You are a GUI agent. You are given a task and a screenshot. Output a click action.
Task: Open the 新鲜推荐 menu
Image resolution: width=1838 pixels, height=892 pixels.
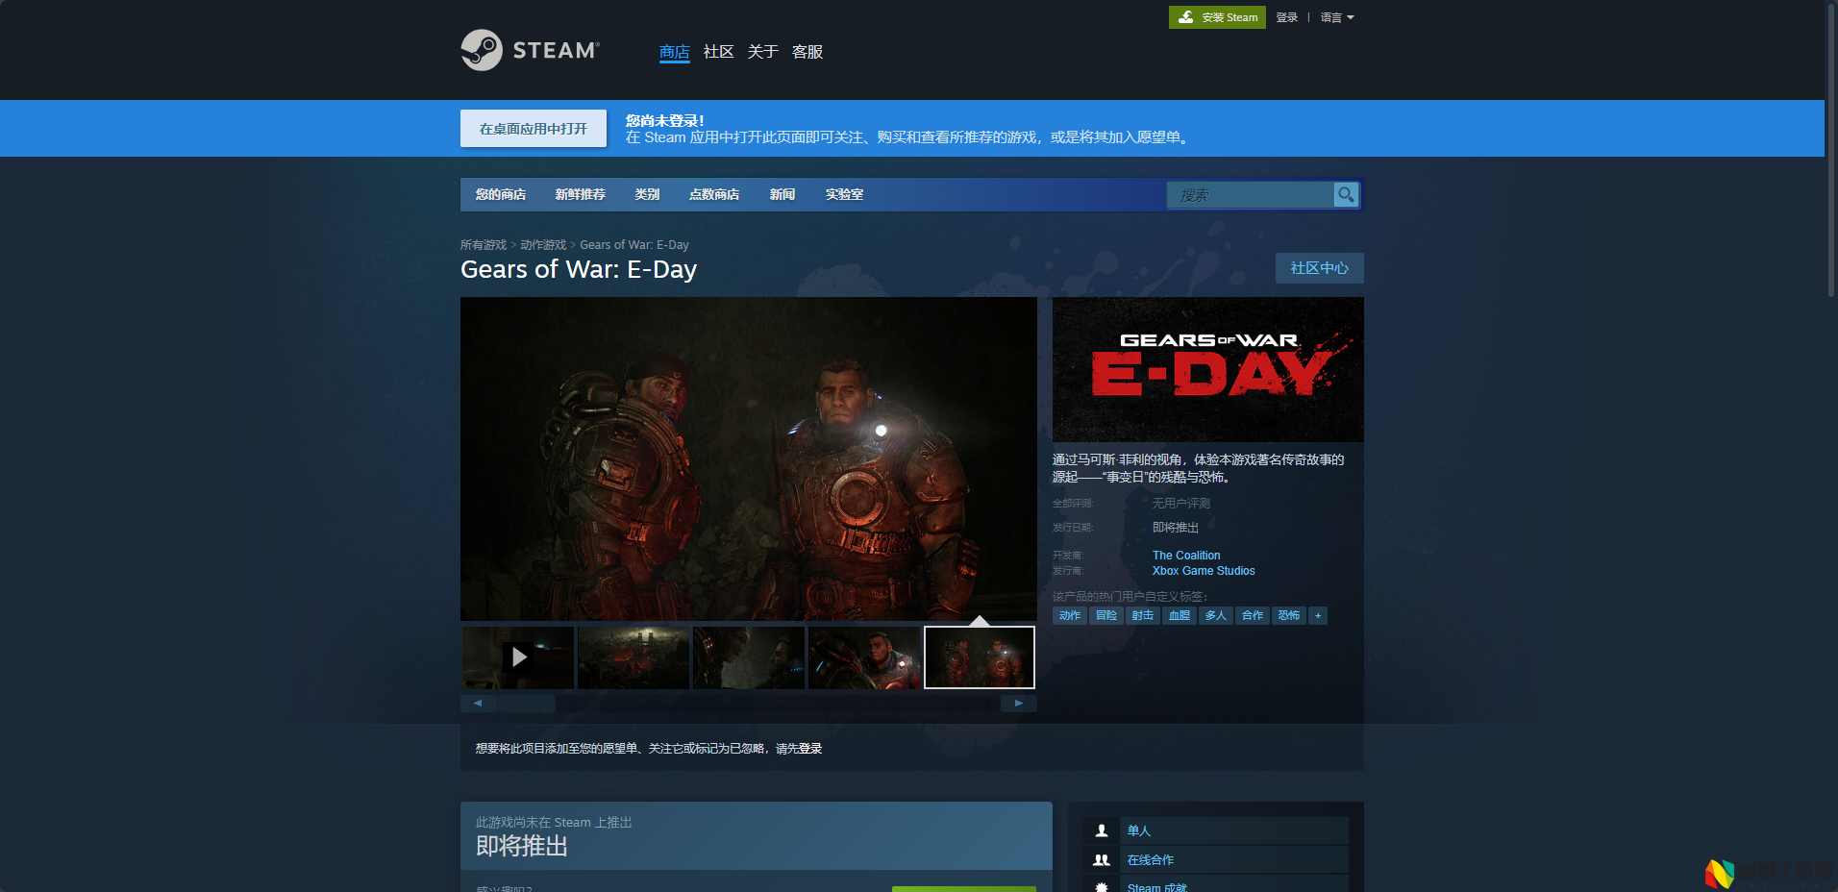[581, 194]
